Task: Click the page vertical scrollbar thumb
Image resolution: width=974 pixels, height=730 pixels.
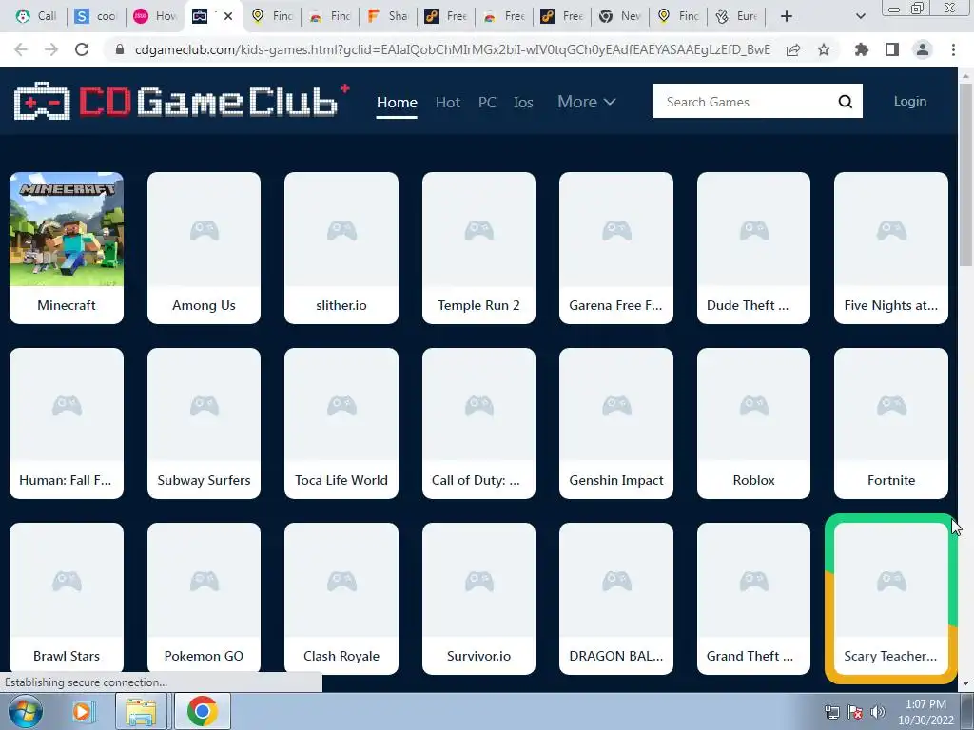Action: (x=965, y=176)
